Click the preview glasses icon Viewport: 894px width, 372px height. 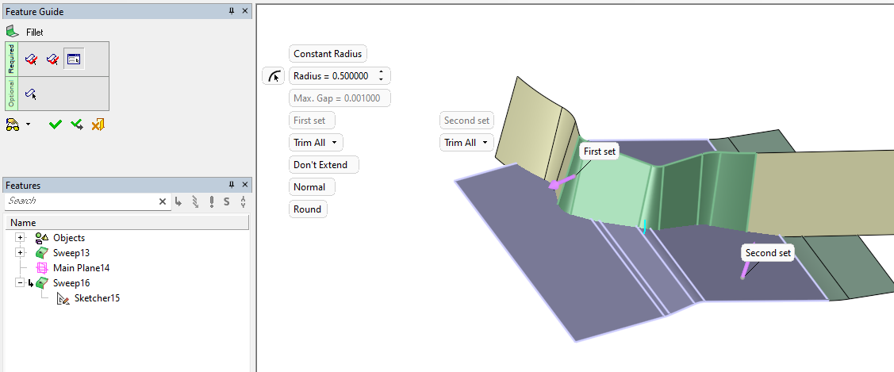(x=13, y=125)
